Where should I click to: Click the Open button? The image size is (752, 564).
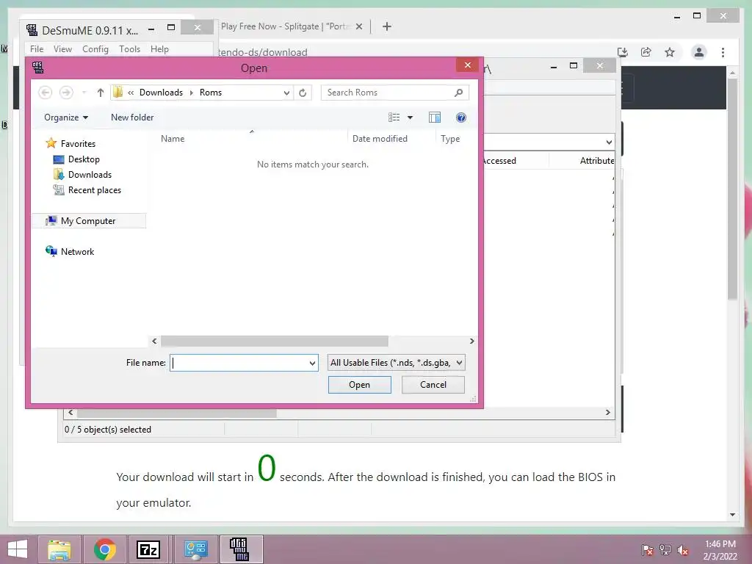pyautogui.click(x=360, y=385)
